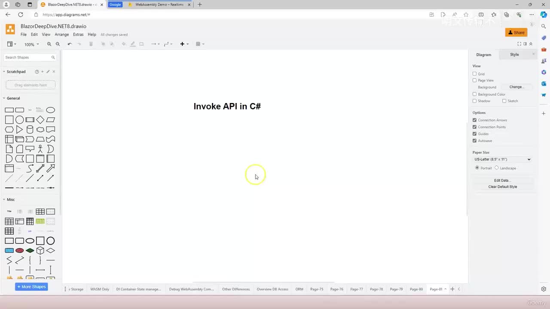
Task: Edit the Scratchpad with pencil icon
Action: [48, 72]
